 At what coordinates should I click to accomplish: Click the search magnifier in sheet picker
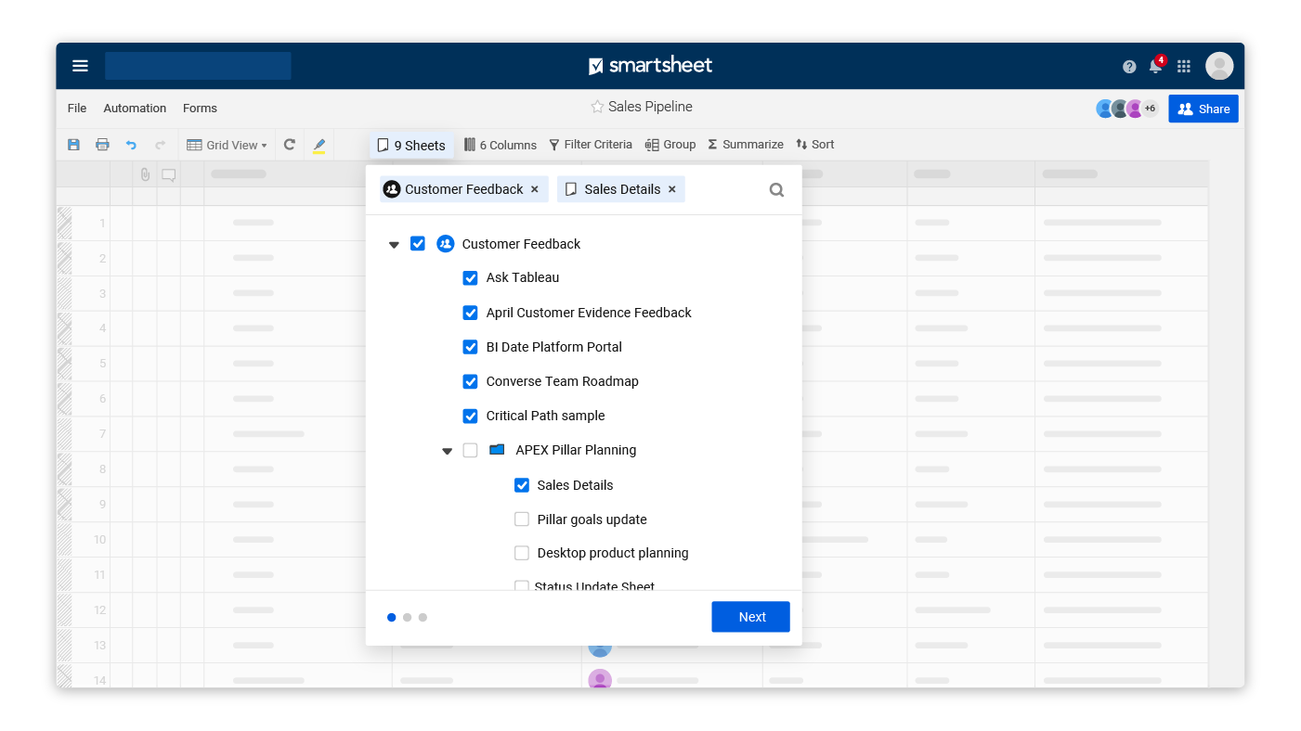point(776,190)
